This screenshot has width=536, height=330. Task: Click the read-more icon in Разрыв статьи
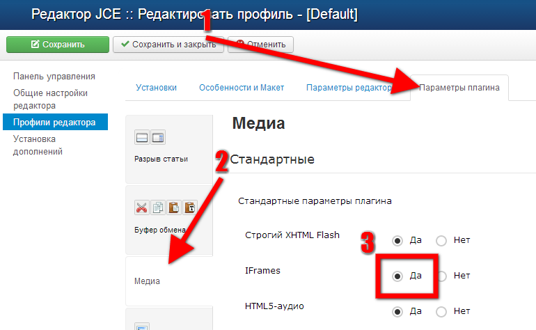click(157, 137)
